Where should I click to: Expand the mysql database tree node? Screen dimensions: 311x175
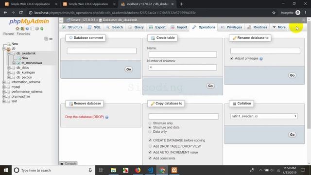4,87
